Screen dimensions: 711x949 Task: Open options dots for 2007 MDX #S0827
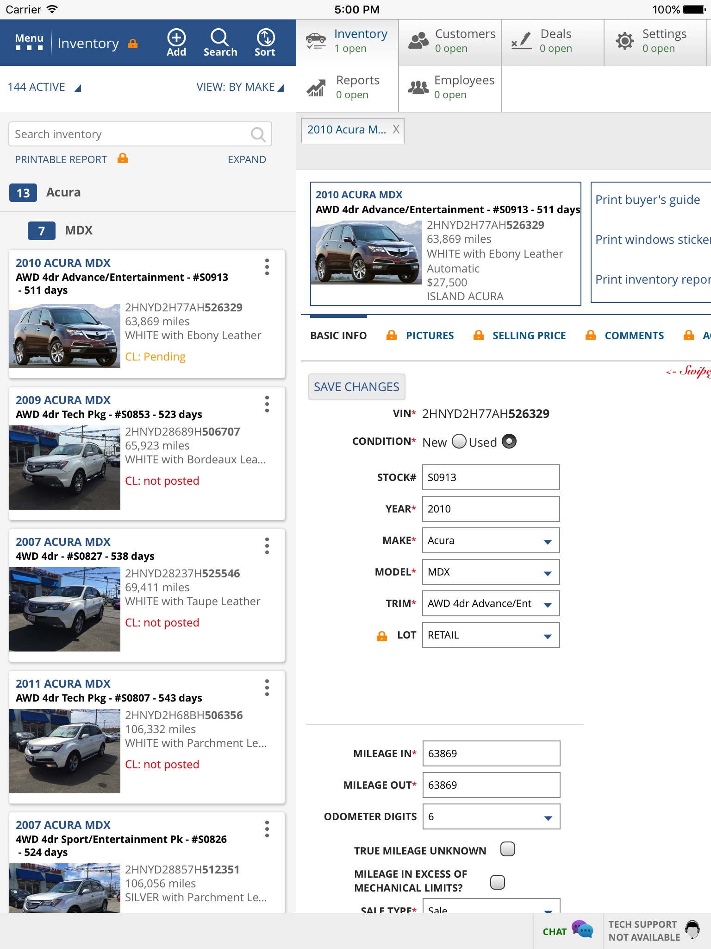(x=267, y=546)
